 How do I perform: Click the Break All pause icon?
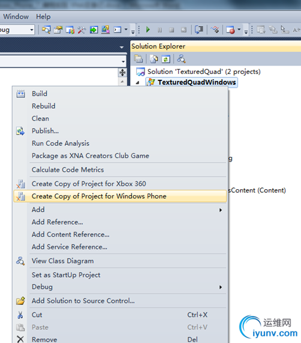coord(159,30)
